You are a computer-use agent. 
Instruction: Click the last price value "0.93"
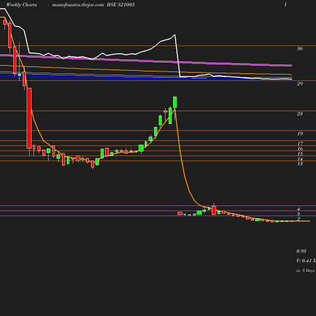[301, 251]
